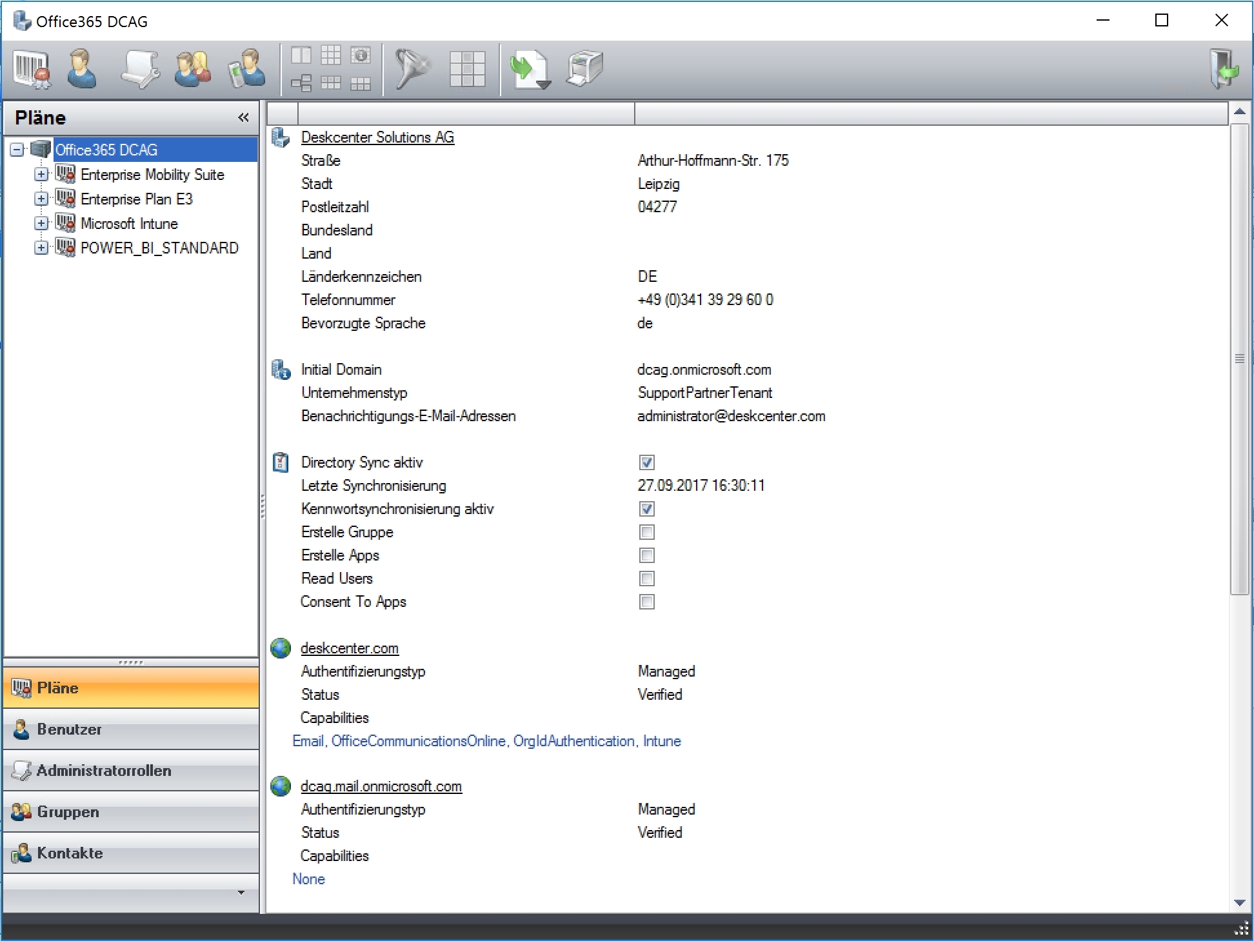Viewport: 1254px width, 941px height.
Task: Click the vertical scrollbar down arrow
Action: coord(1239,903)
